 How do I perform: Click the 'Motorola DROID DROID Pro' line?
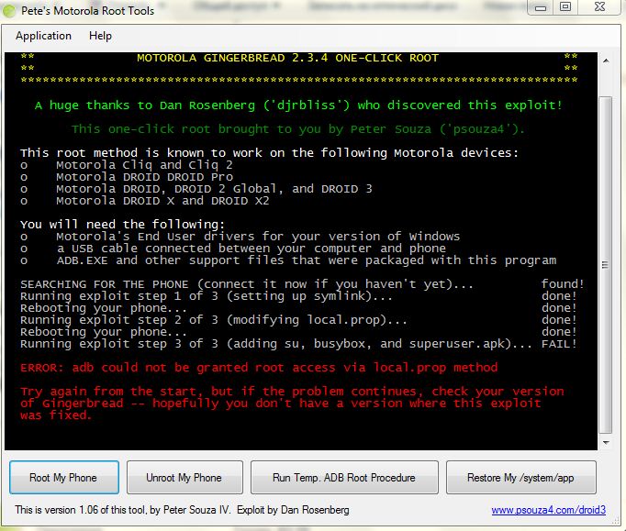144,177
